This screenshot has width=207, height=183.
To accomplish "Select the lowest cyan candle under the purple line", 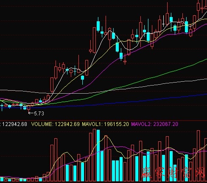I will click(82, 80).
